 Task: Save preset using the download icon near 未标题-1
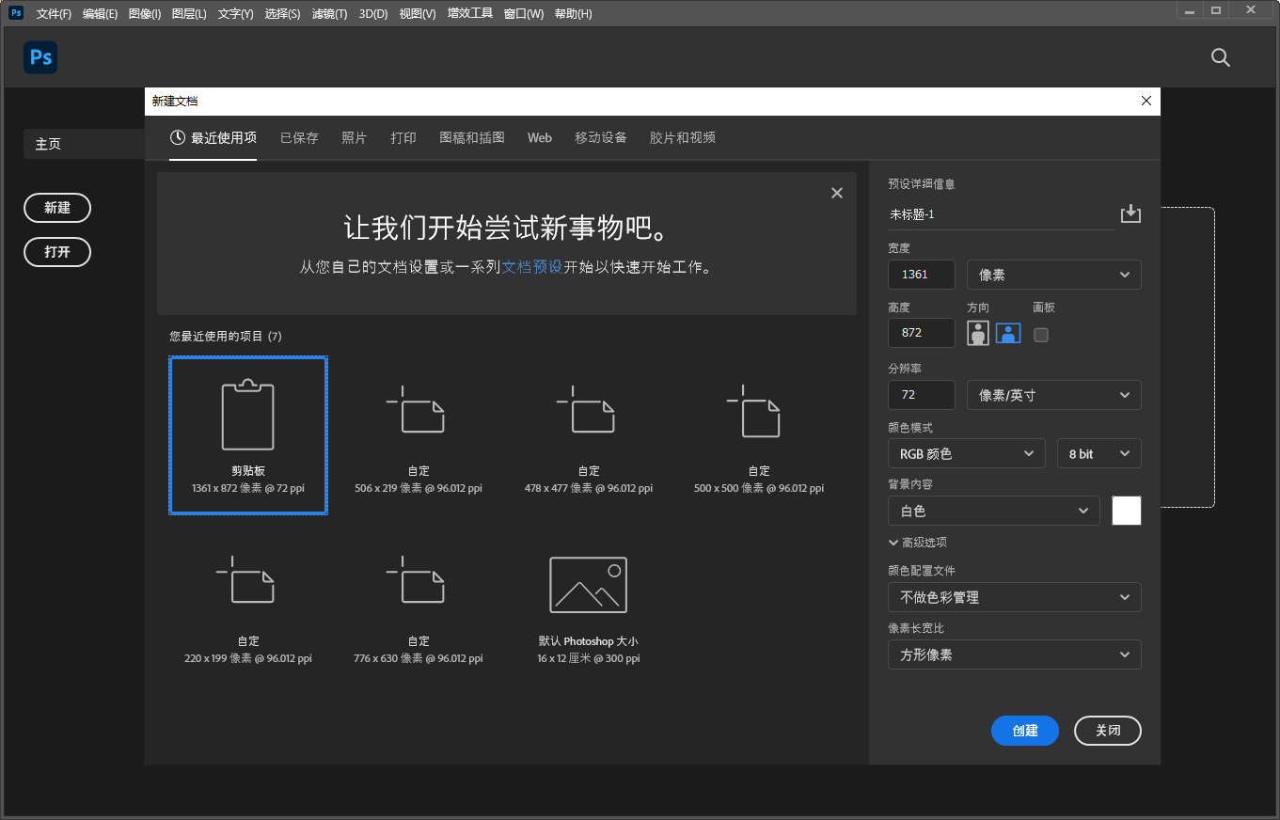point(1130,213)
